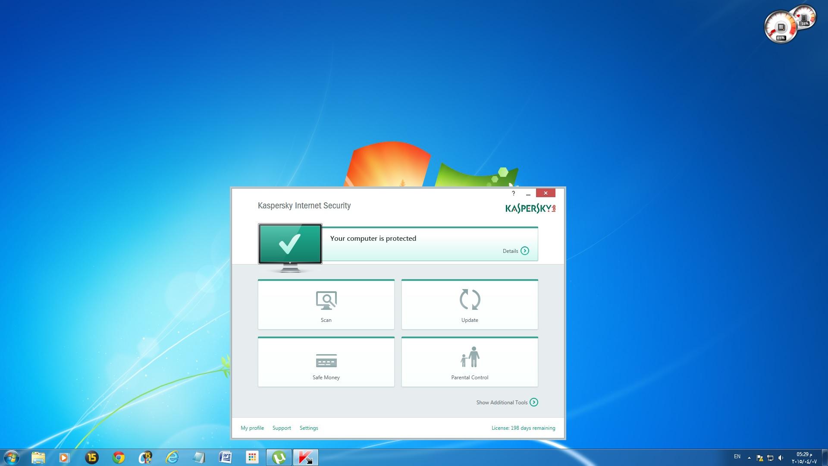Open the My profile link
Screen dimensions: 828x466
click(x=252, y=428)
